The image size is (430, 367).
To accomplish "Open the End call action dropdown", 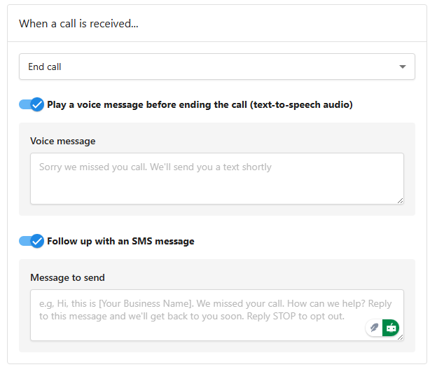I will (216, 67).
